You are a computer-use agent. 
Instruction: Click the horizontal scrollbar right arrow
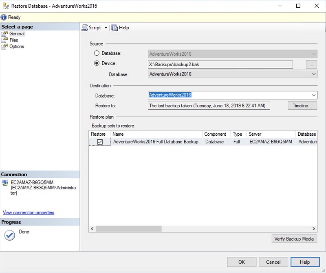(314, 229)
